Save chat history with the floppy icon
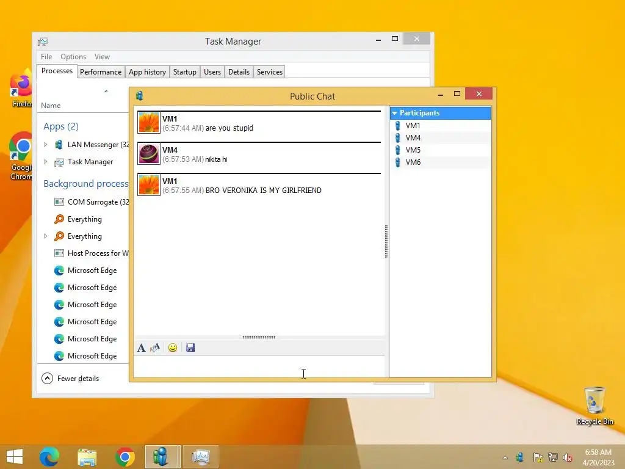The height and width of the screenshot is (469, 625). (x=190, y=347)
